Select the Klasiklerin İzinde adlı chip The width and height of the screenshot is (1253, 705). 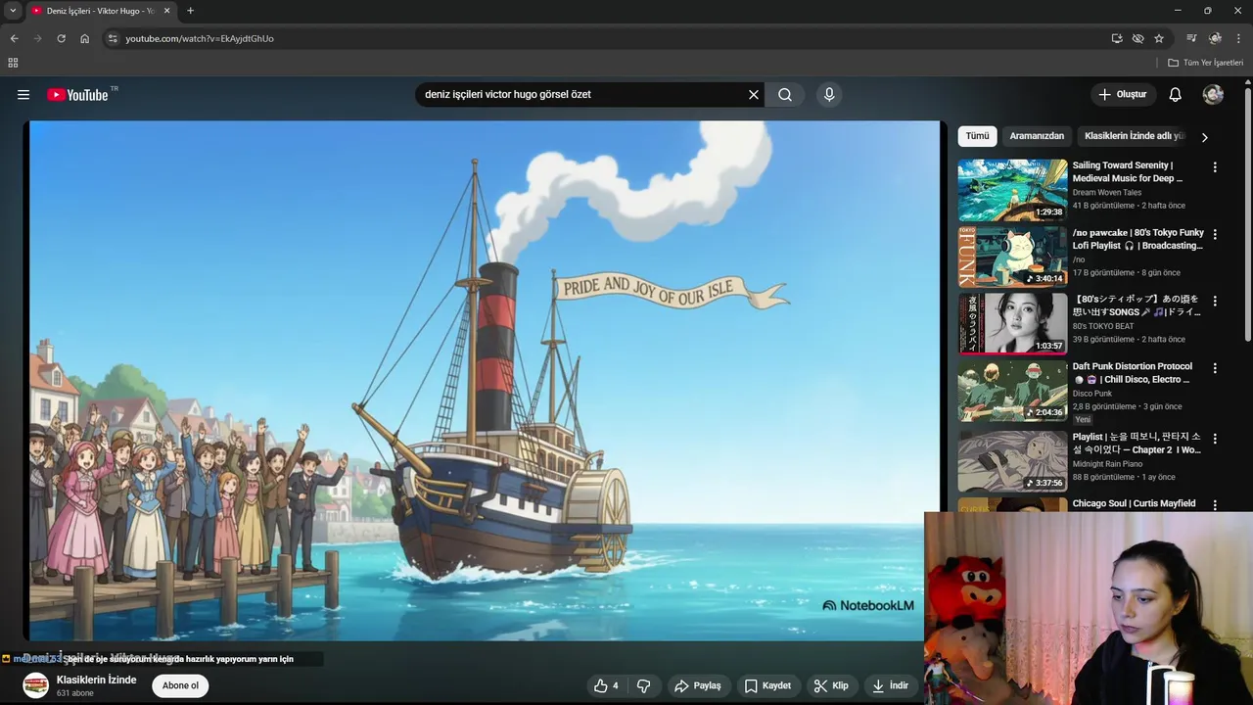(x=1135, y=136)
